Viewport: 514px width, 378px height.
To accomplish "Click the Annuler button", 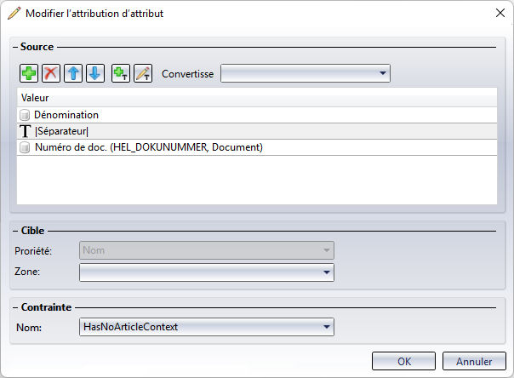I will pos(474,361).
